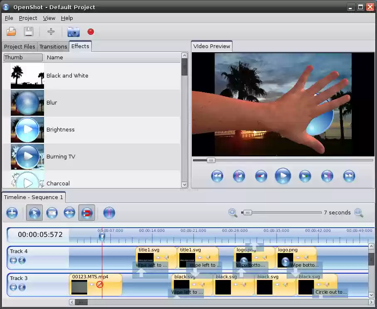Viewport: 377px width, 309px height.
Task: Select the arrow pointer tool in timeline
Action: [34, 213]
